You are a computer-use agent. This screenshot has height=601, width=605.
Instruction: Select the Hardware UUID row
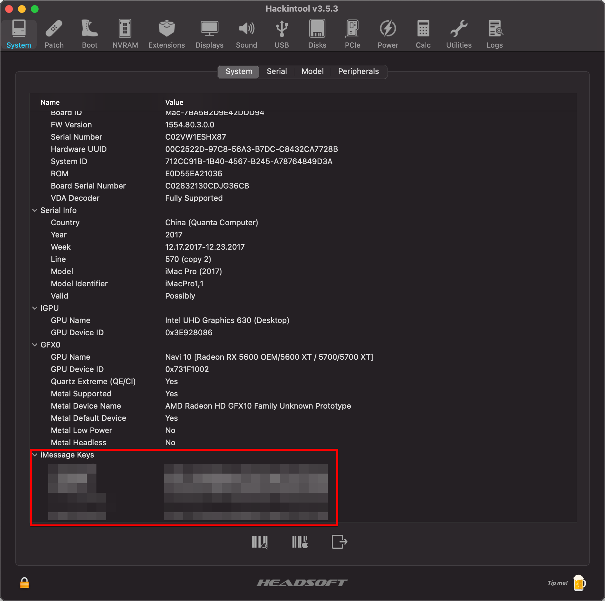(303, 149)
